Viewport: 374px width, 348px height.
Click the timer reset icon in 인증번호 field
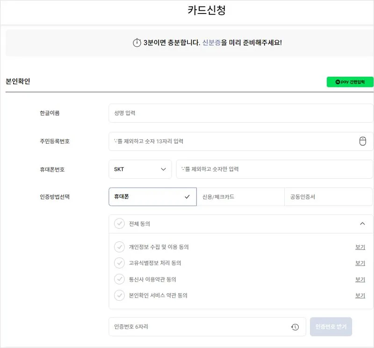295,327
